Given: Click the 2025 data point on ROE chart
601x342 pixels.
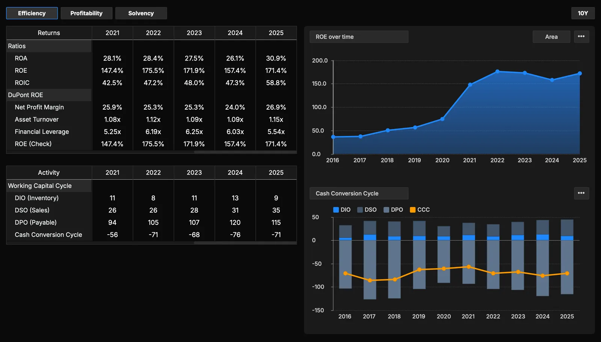Looking at the screenshot, I should click(580, 74).
